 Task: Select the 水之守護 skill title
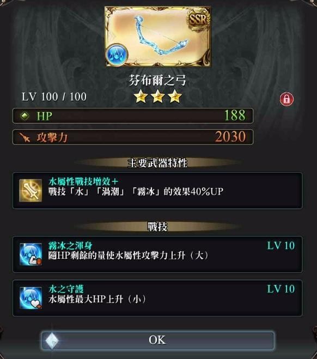(66, 289)
